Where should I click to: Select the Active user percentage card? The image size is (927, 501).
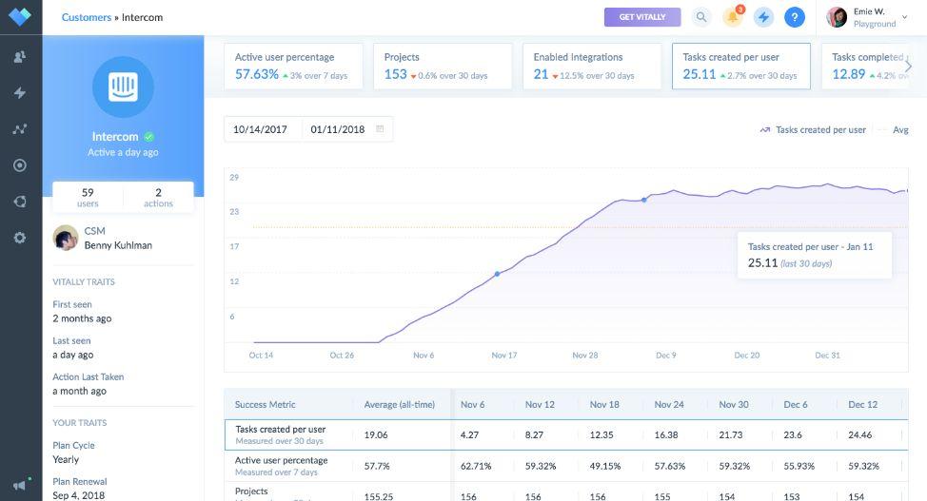point(293,67)
